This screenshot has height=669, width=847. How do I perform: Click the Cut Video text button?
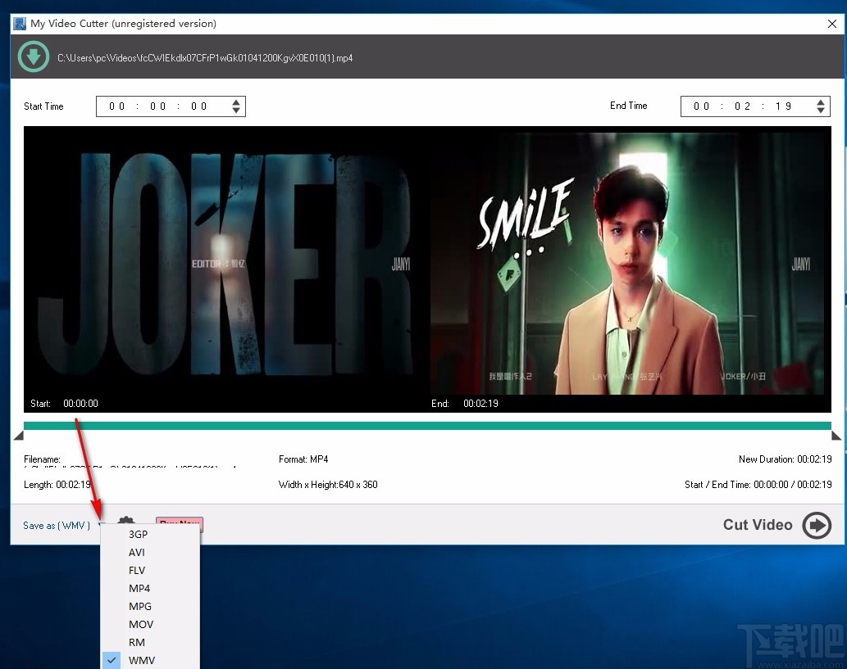point(758,525)
